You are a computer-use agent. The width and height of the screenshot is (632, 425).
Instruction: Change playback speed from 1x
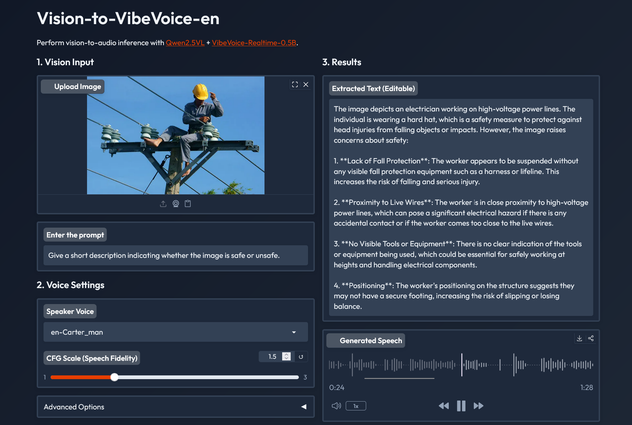click(356, 406)
